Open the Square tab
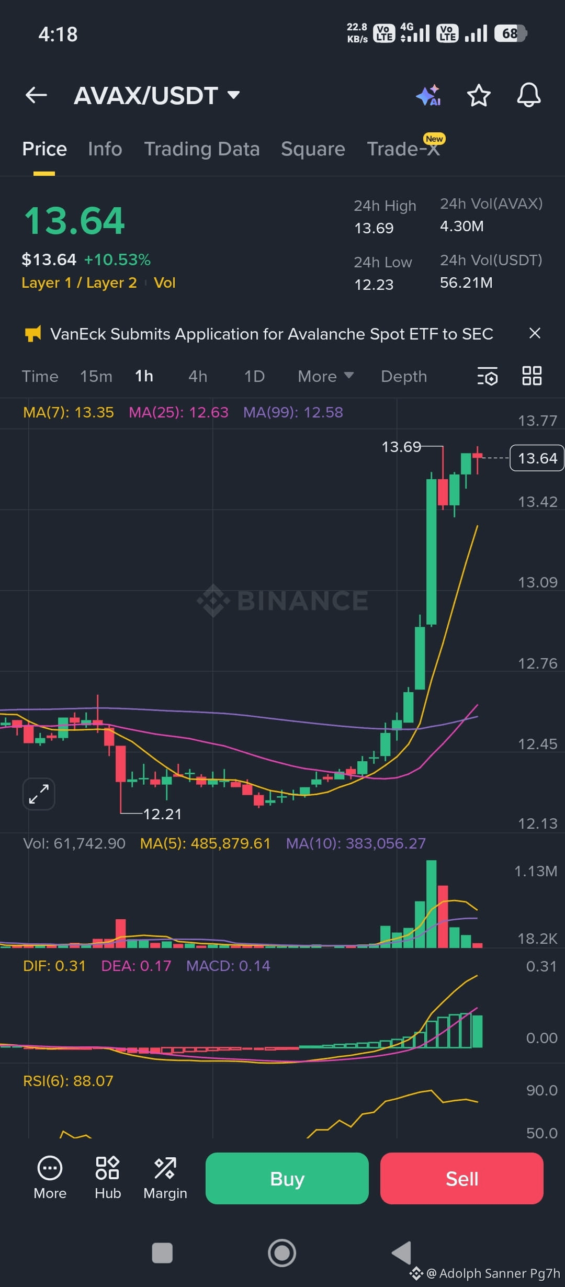The height and width of the screenshot is (1287, 565). pyautogui.click(x=313, y=149)
